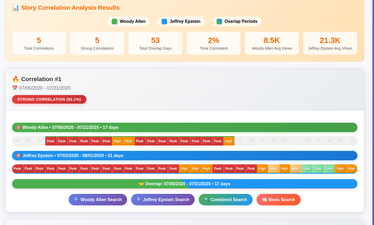Select the Time Correlated 2% stat card
This screenshot has width=374, height=225.
(214, 43)
